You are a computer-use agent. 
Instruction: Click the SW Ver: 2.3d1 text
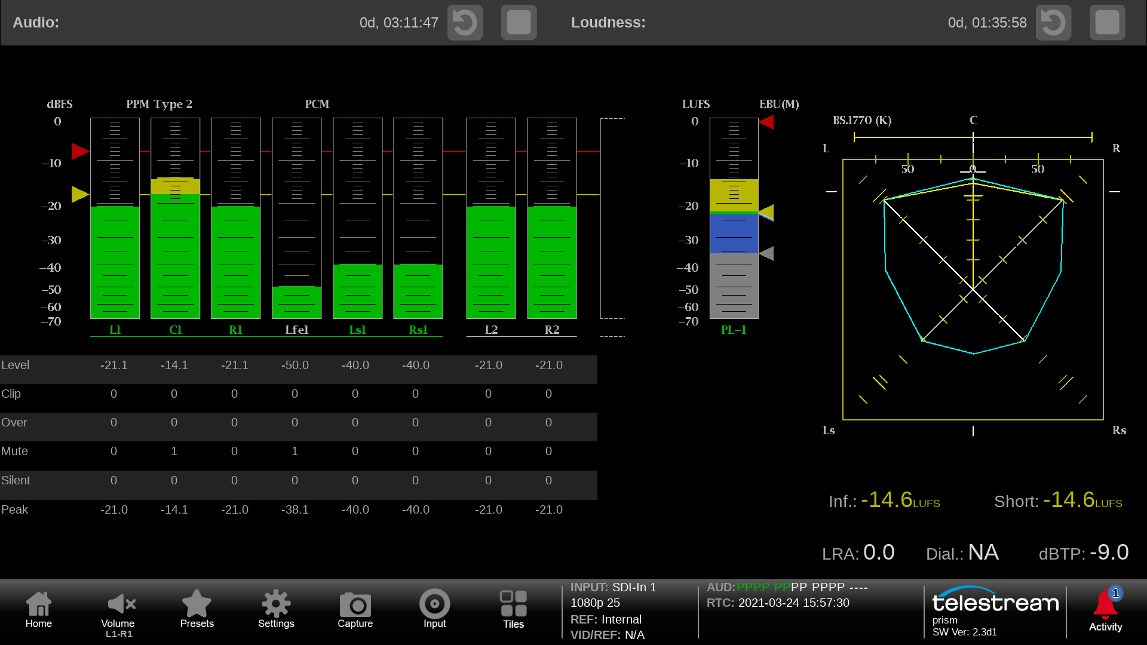tap(965, 632)
